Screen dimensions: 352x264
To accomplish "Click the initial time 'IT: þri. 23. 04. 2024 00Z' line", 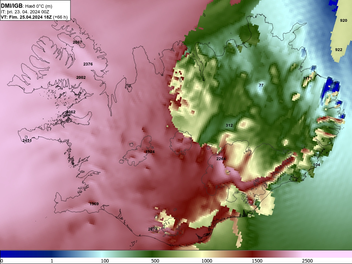I will pyautogui.click(x=25, y=12).
